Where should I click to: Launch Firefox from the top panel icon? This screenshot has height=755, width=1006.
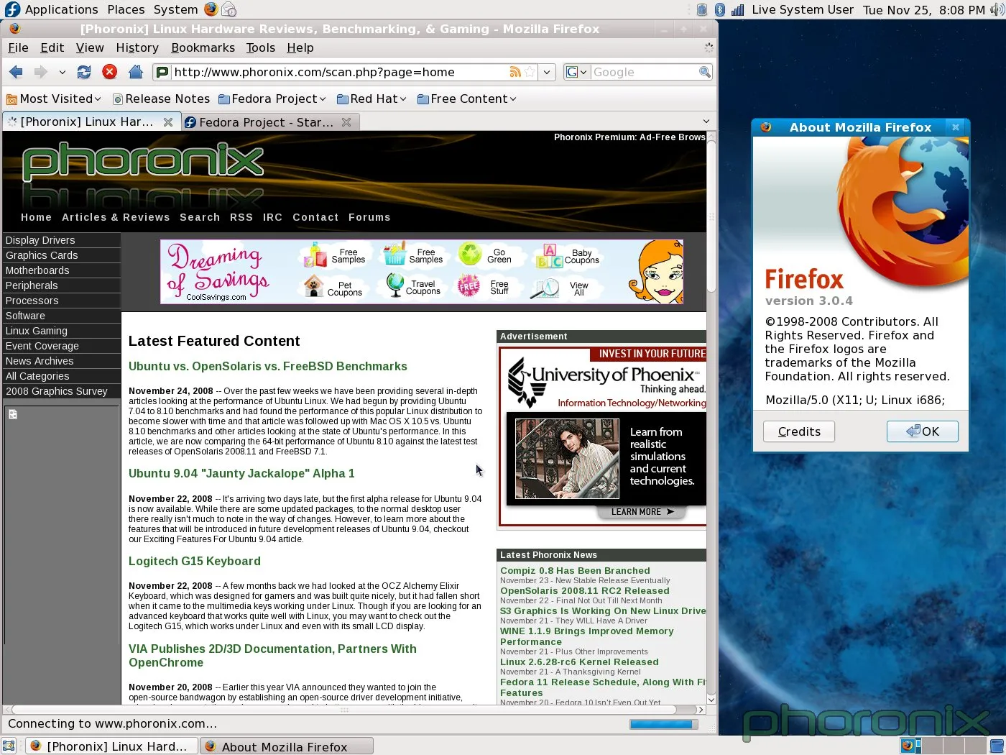(x=211, y=9)
